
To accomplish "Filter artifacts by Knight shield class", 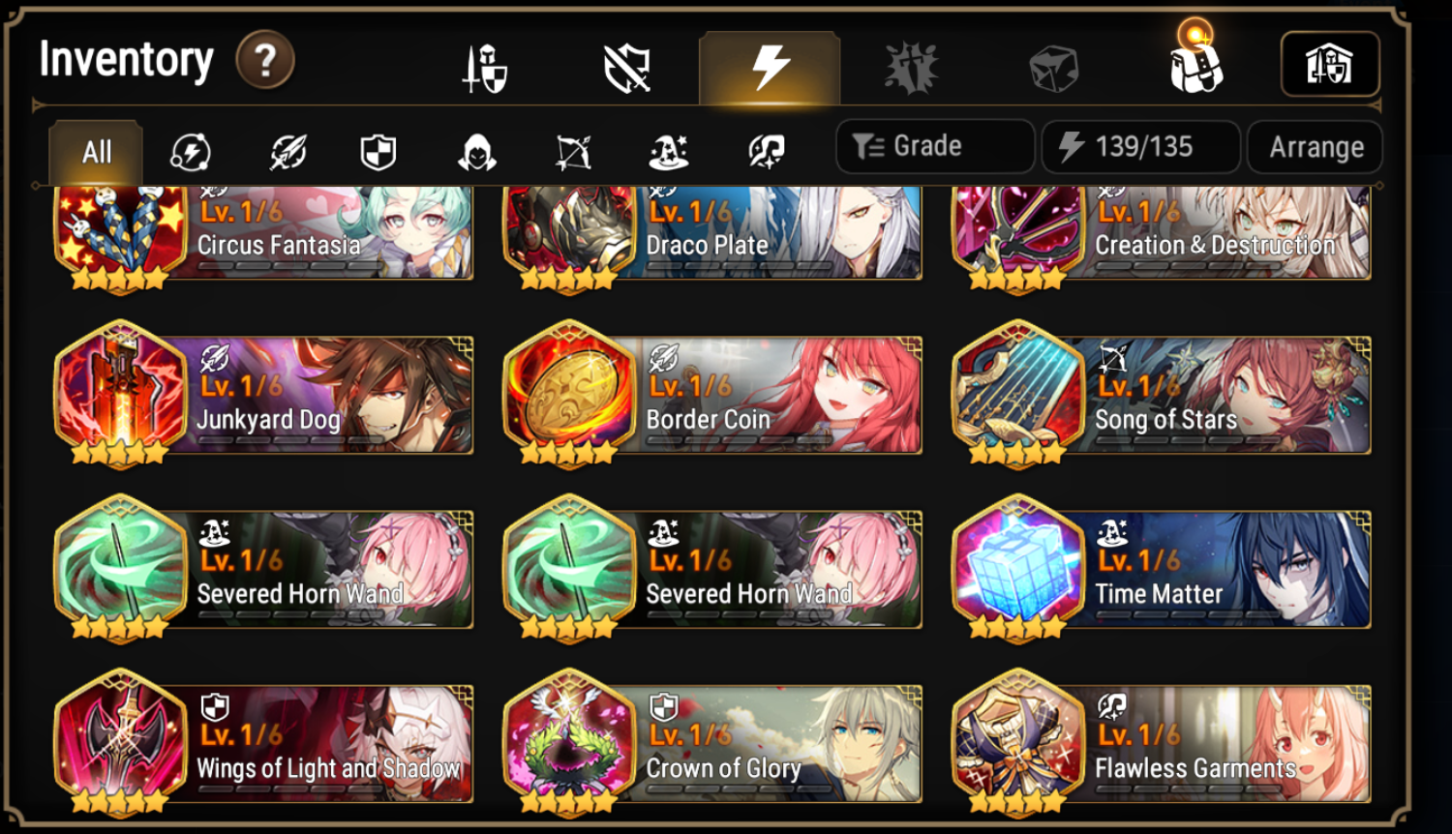I will pos(378,152).
